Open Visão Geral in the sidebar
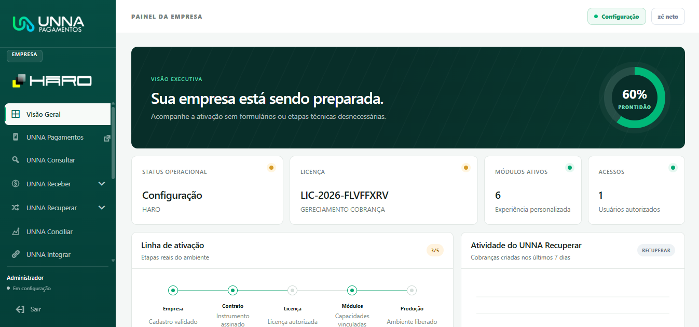The image size is (699, 327). click(58, 114)
